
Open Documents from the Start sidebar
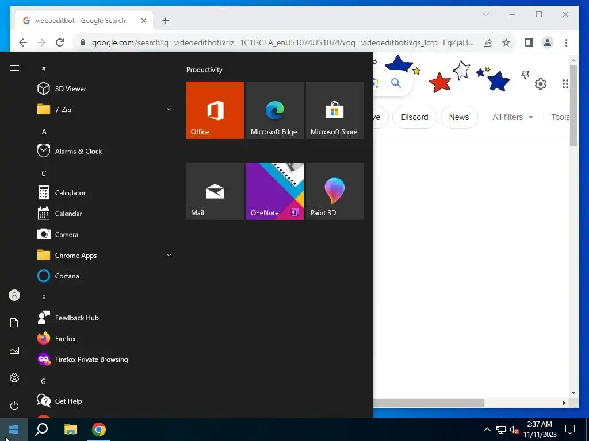(x=14, y=323)
